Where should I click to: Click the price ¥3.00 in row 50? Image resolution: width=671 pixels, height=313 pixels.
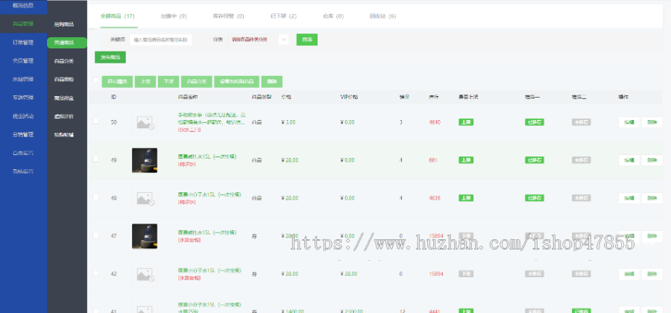289,122
